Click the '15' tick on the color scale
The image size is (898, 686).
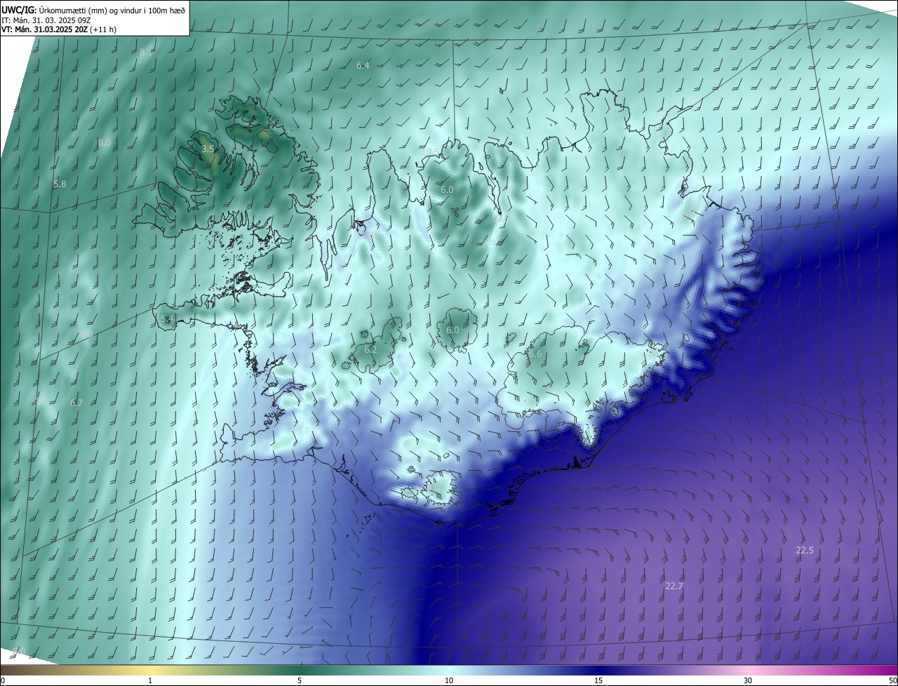pos(598,681)
